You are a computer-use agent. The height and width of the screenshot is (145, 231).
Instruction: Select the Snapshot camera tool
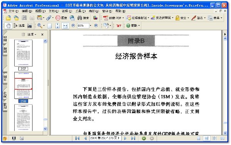[30, 26]
